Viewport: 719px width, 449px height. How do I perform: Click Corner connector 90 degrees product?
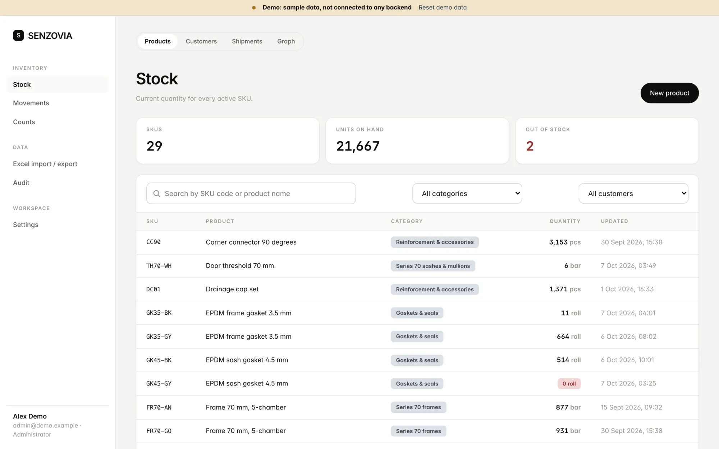251,242
